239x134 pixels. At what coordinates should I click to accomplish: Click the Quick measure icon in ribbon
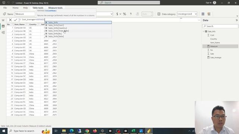(x=209, y=14)
